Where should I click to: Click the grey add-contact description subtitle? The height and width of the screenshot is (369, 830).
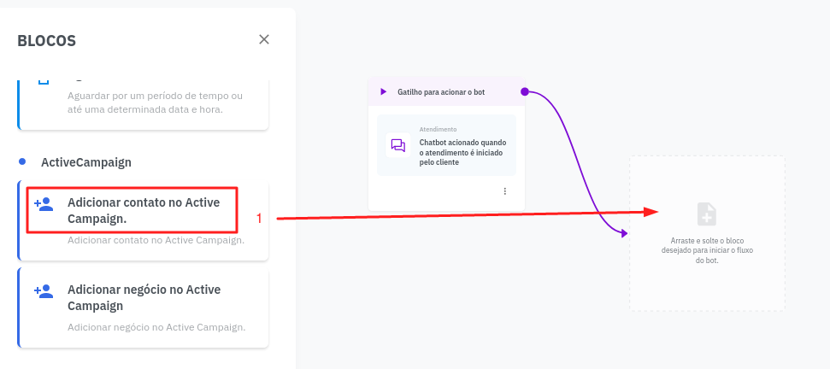[x=156, y=240]
